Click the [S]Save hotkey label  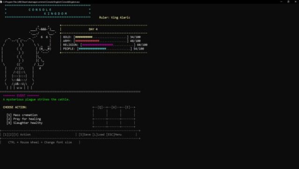pyautogui.click(x=85, y=134)
